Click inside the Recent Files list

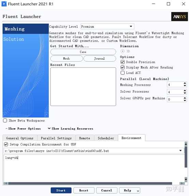[x=83, y=87]
